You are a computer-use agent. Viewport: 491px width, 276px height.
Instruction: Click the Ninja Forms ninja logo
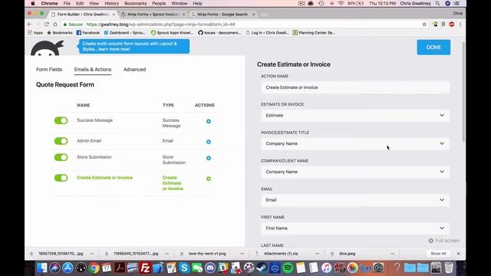(x=47, y=48)
